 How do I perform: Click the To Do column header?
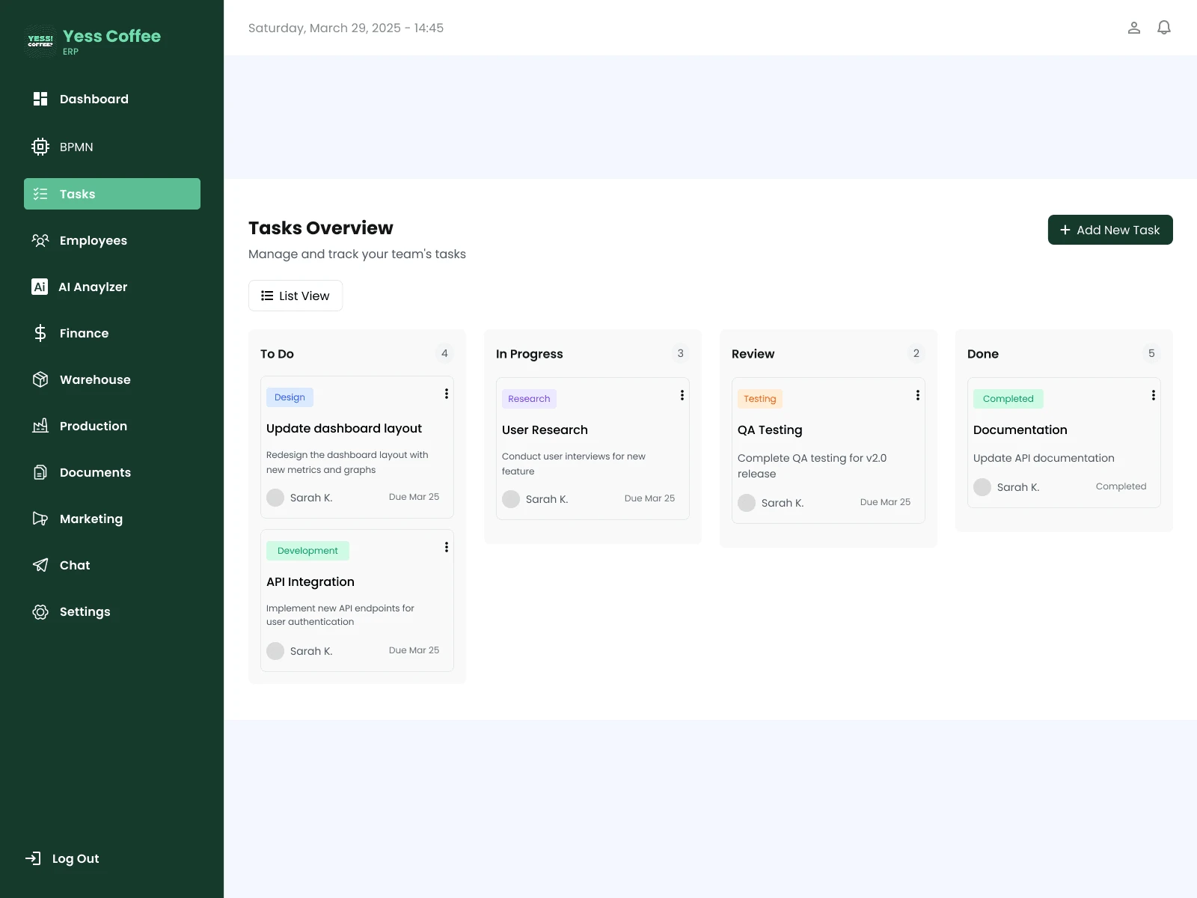tap(277, 354)
